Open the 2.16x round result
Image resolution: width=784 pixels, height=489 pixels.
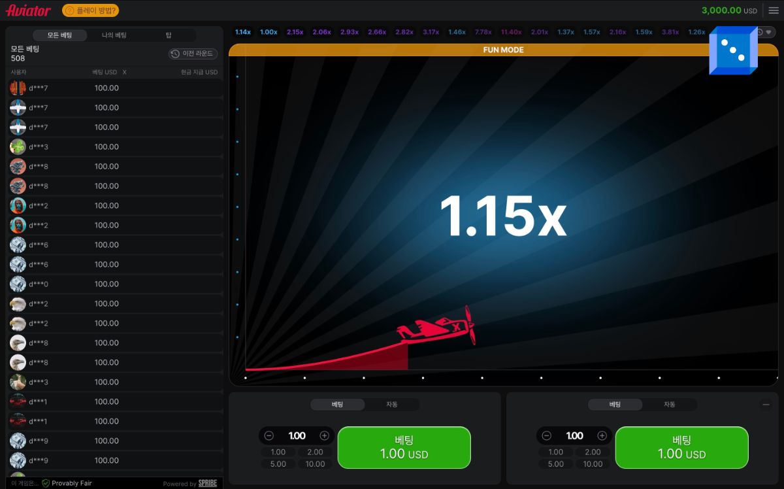tap(618, 32)
